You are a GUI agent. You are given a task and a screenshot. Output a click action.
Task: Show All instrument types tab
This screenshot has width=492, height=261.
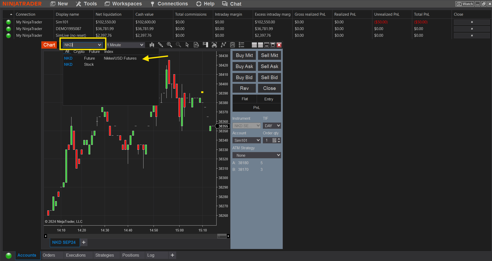67,52
